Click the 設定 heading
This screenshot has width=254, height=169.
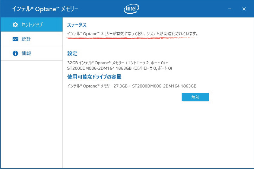point(72,54)
